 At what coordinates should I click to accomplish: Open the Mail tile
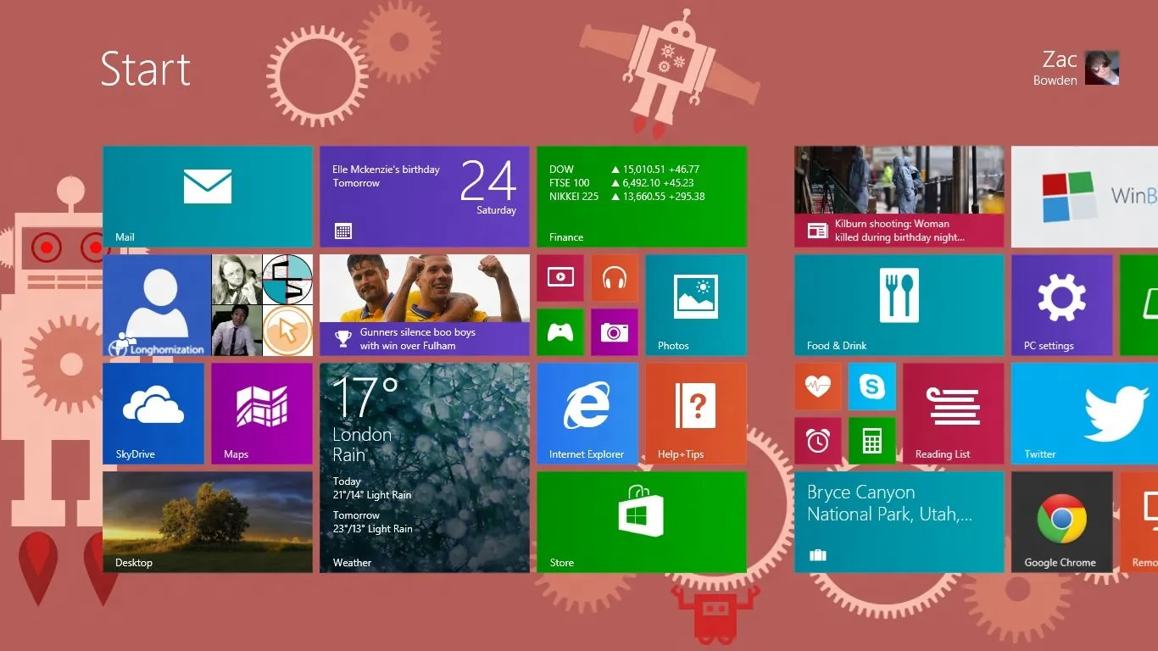point(208,197)
